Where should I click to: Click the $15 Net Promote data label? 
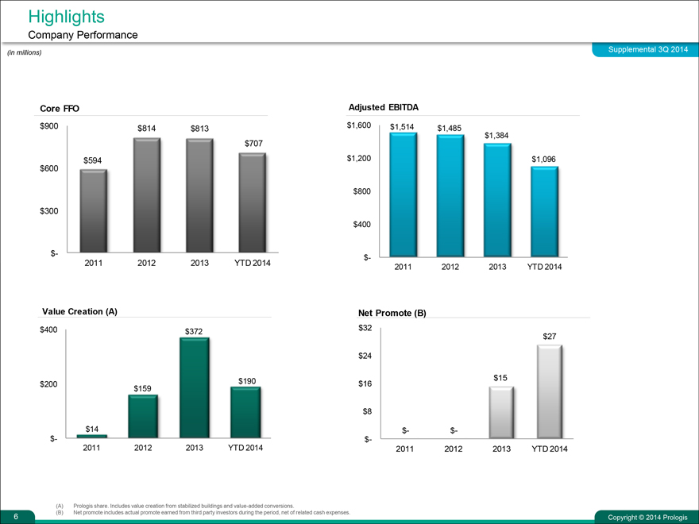[500, 378]
